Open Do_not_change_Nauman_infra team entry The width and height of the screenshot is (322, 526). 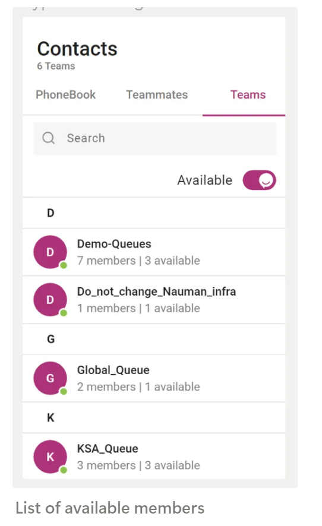[154, 300]
